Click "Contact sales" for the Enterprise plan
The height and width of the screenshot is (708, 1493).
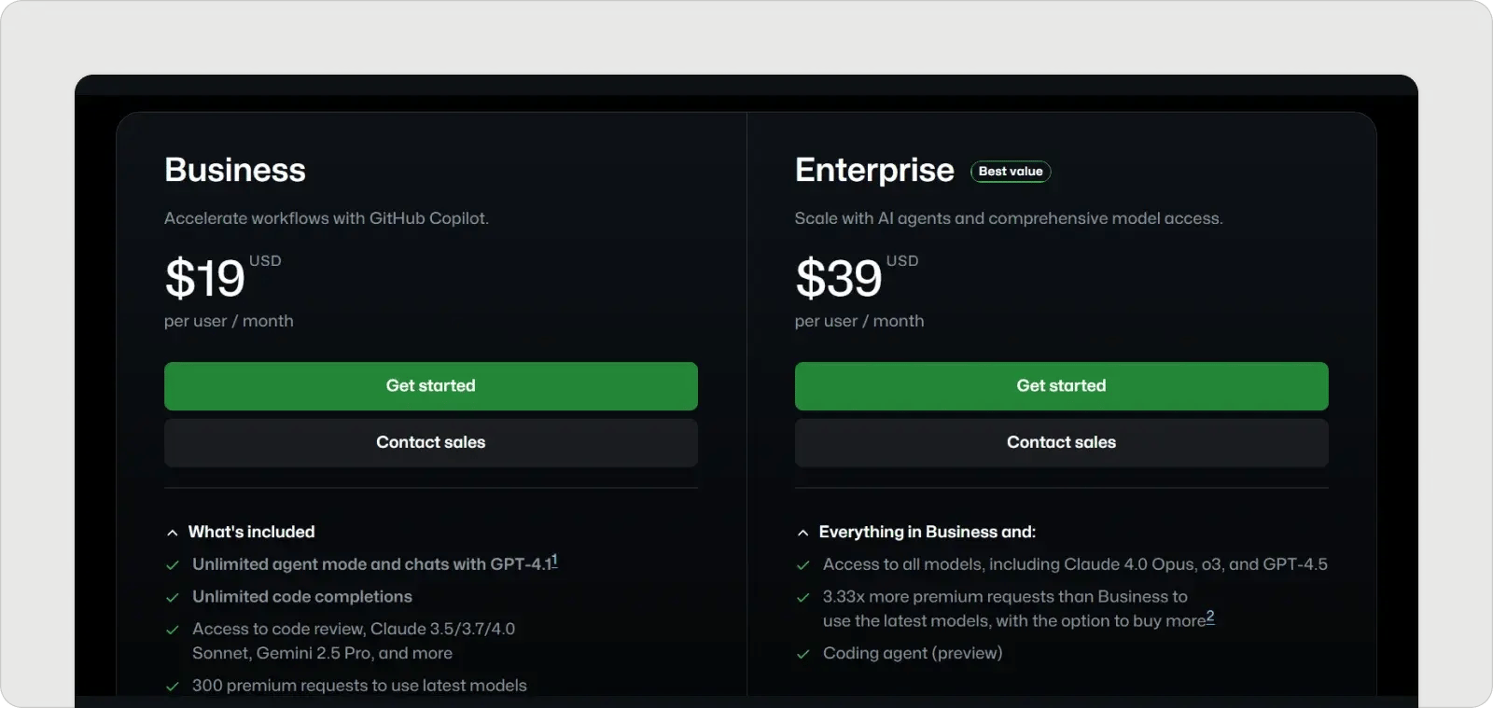coord(1061,442)
